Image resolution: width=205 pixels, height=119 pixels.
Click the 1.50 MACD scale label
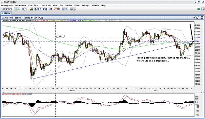(x=197, y=97)
